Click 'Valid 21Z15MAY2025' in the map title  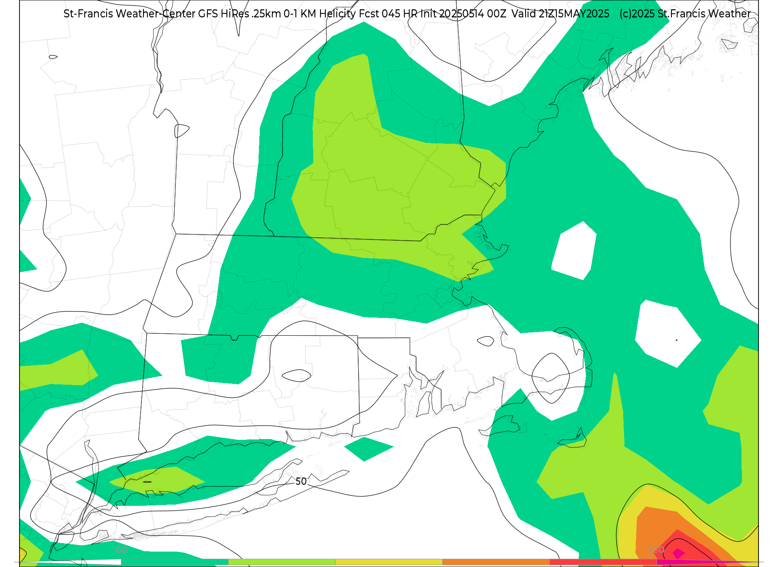pos(560,14)
